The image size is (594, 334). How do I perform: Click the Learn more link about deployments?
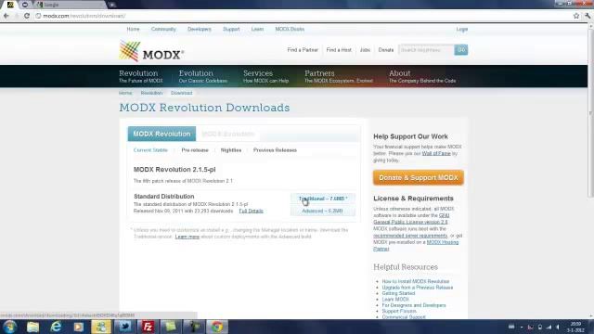[x=187, y=237]
